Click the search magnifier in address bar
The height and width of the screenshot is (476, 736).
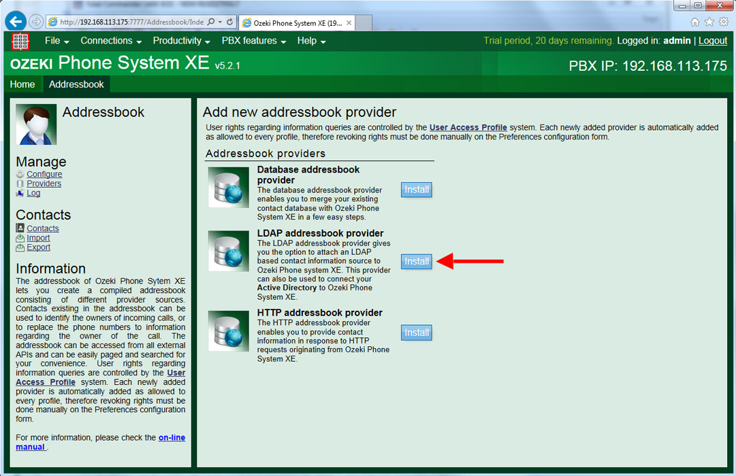click(x=211, y=22)
